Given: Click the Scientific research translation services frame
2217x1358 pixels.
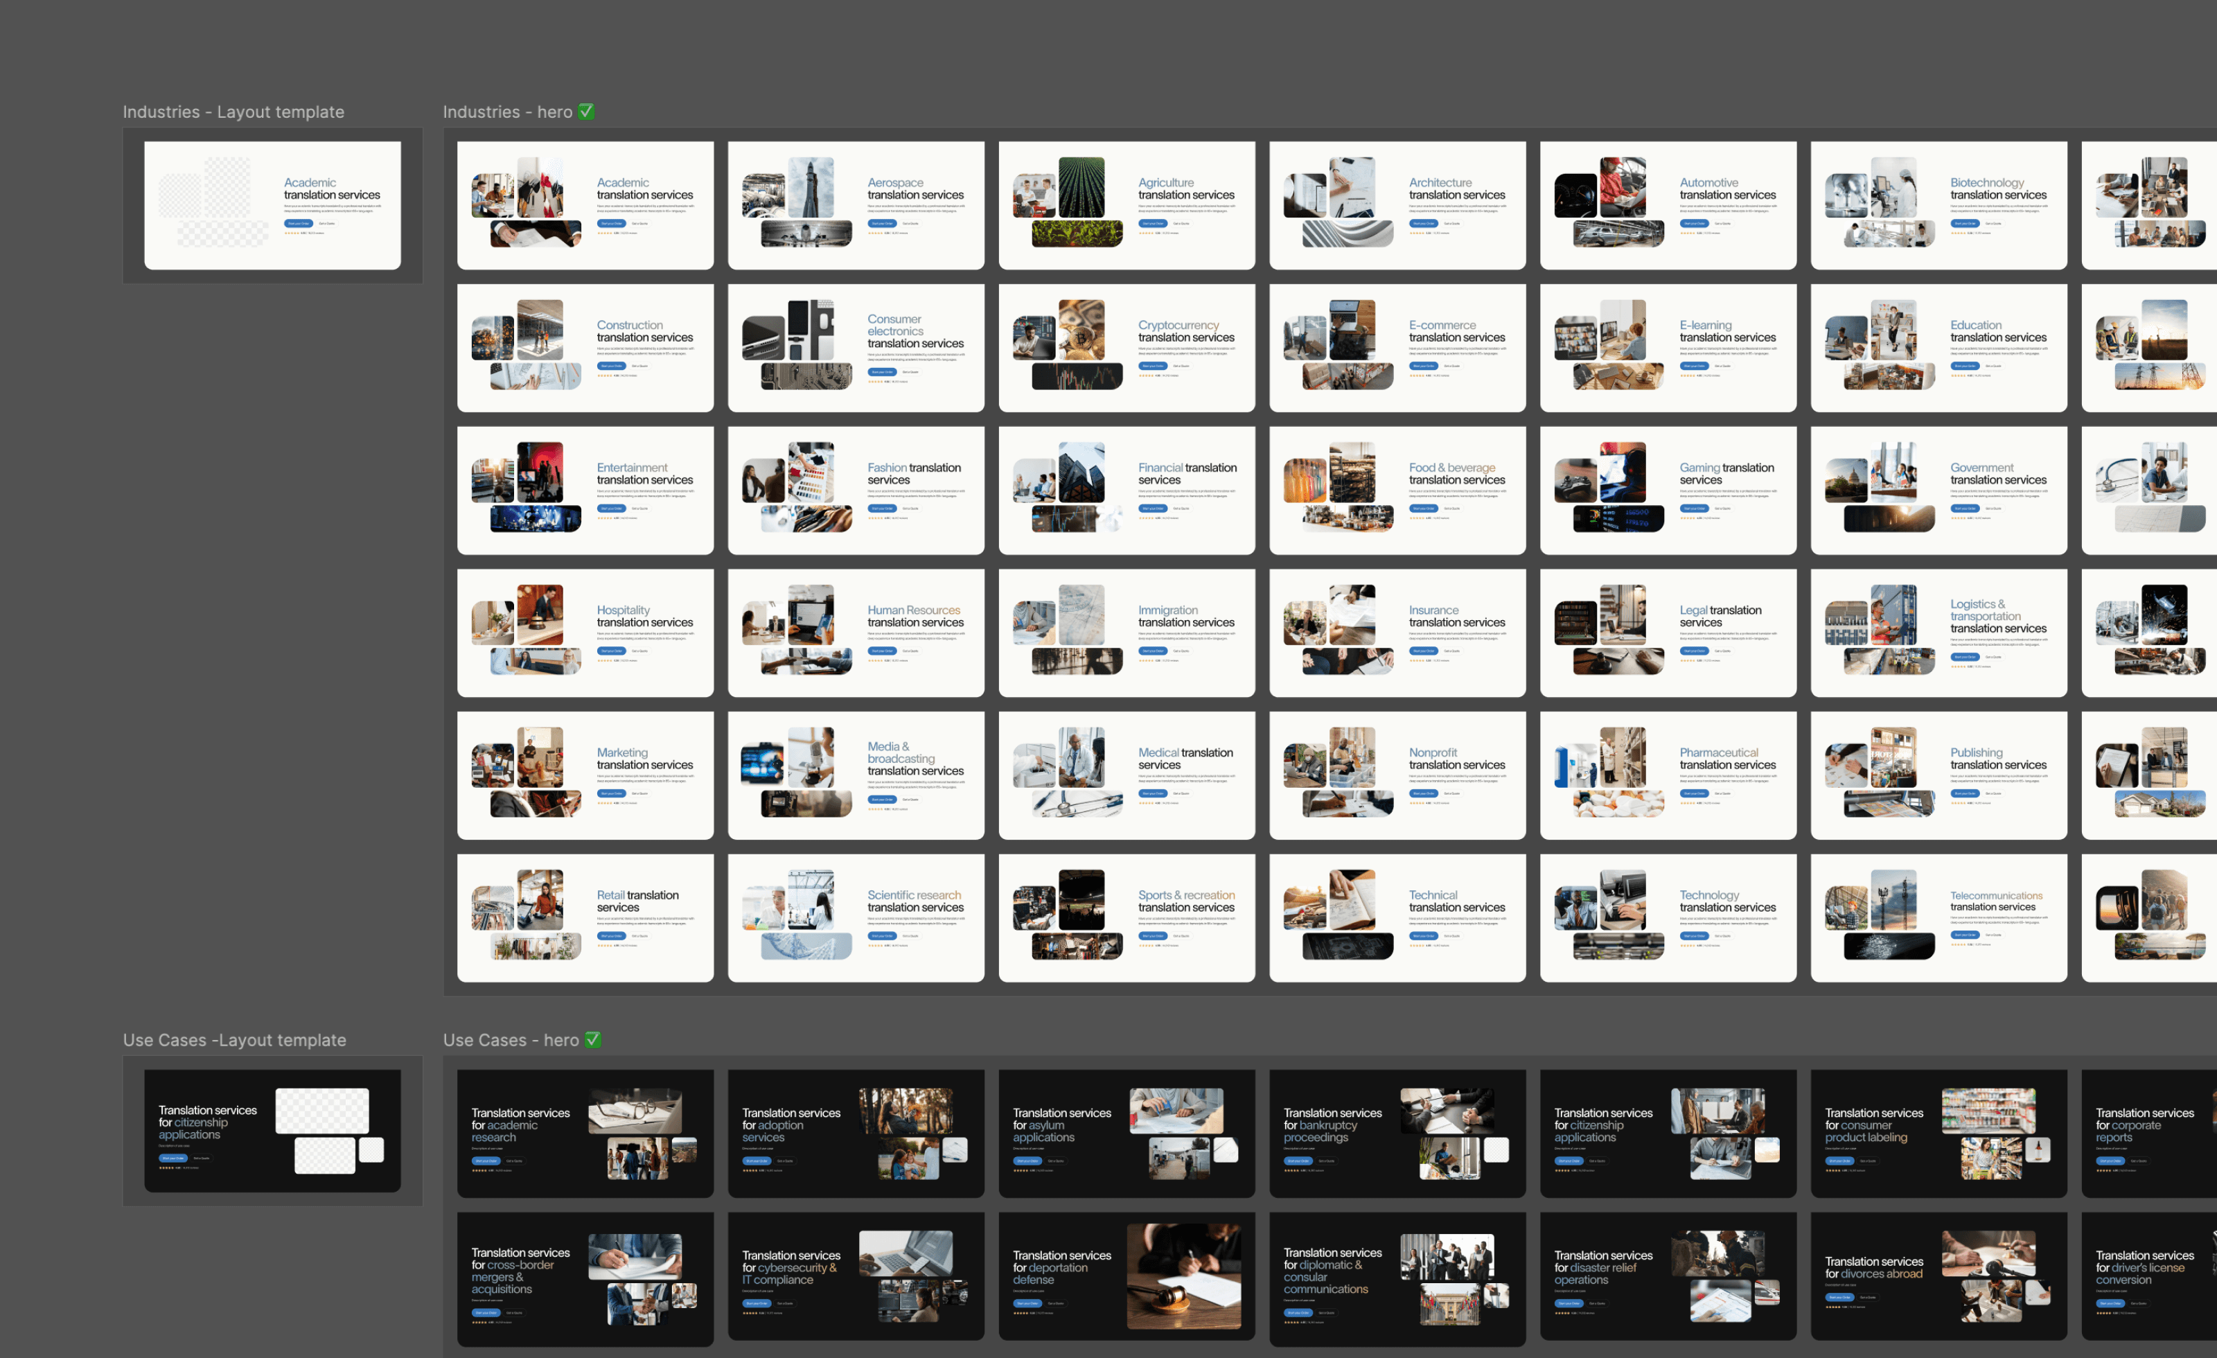Looking at the screenshot, I should tap(856, 918).
